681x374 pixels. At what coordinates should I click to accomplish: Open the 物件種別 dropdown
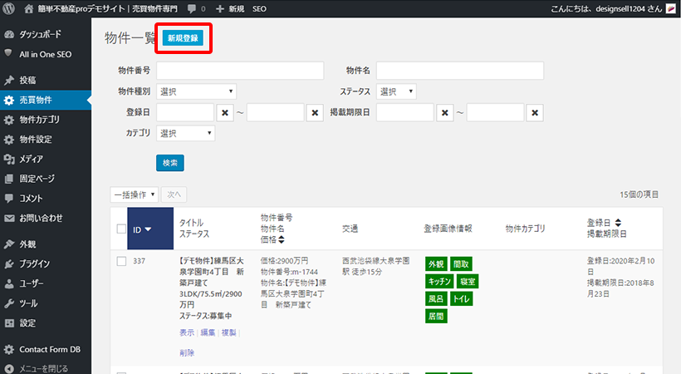pyautogui.click(x=196, y=91)
